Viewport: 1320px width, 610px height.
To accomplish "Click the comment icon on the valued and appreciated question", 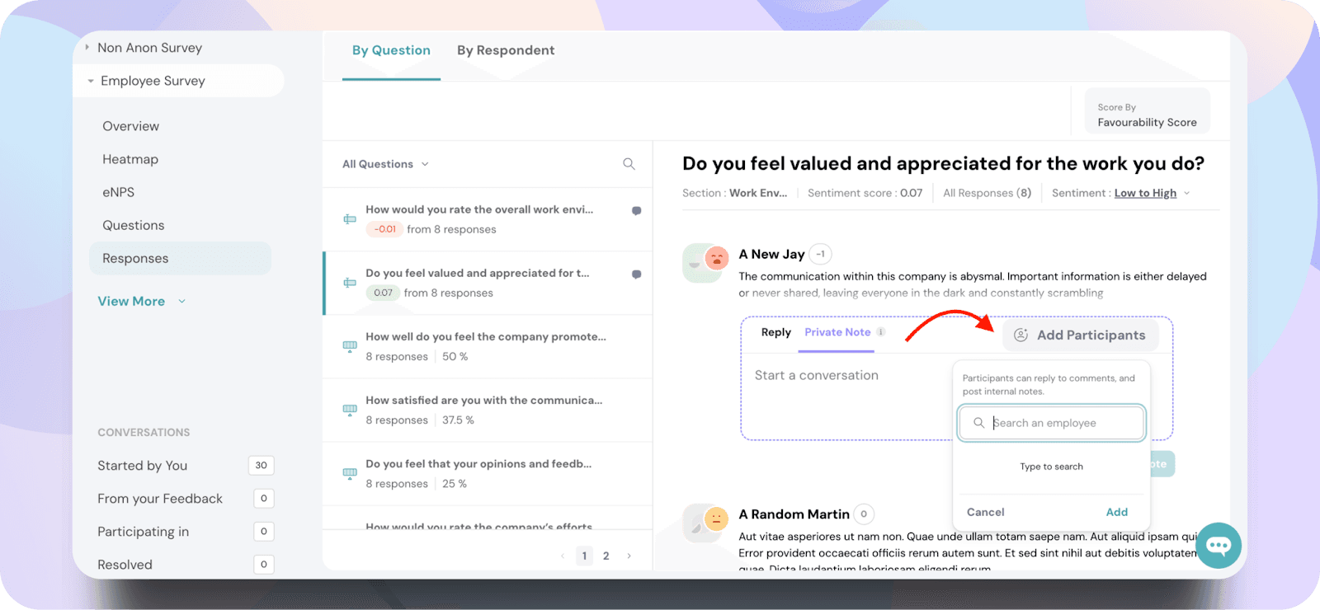I will coord(636,274).
